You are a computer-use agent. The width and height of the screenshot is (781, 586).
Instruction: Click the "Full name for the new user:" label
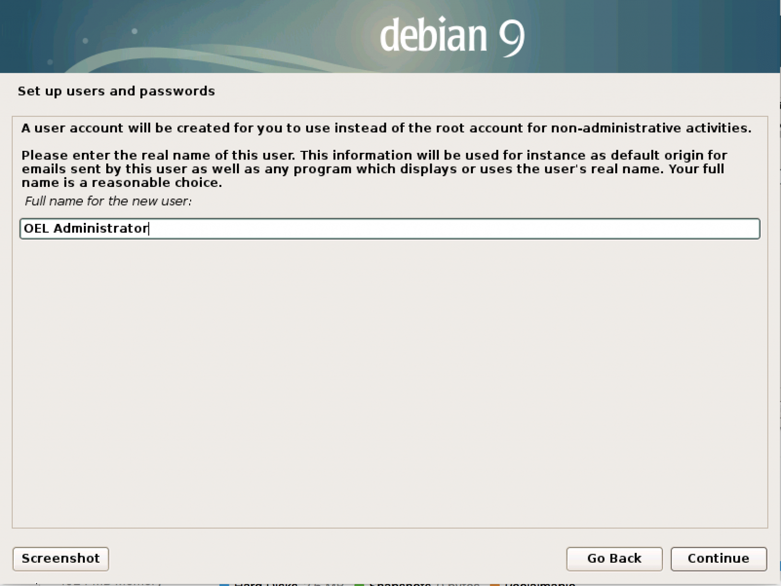coord(108,201)
